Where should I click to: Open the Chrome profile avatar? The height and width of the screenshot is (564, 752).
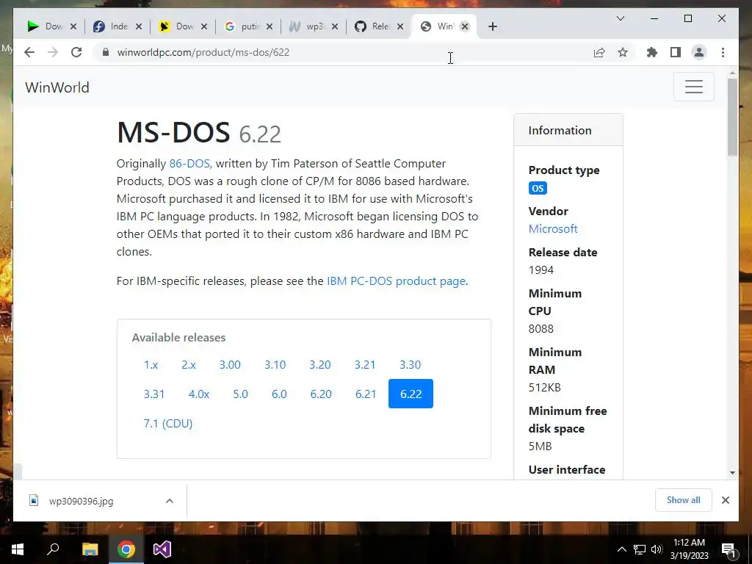click(x=699, y=52)
